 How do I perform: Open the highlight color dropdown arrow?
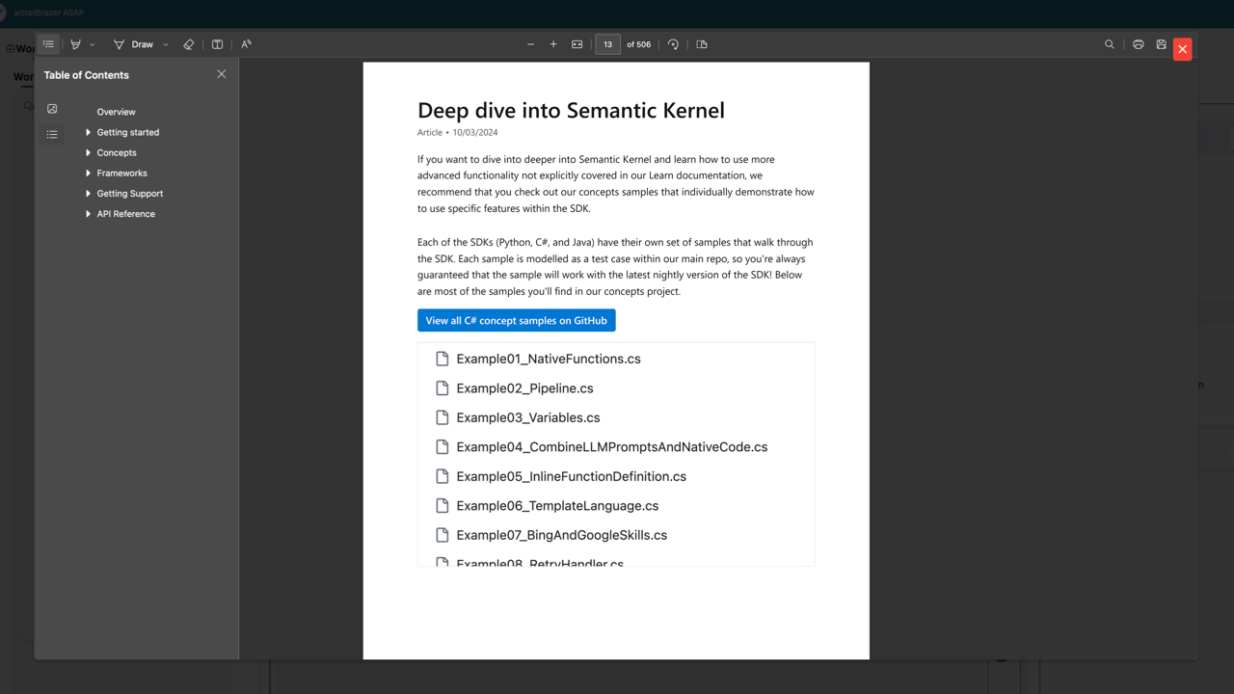tap(93, 44)
